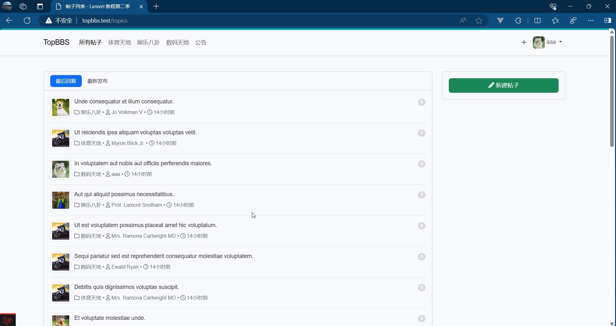This screenshot has width=616, height=326.
Task: Open the favorites list icon
Action: coord(555,20)
